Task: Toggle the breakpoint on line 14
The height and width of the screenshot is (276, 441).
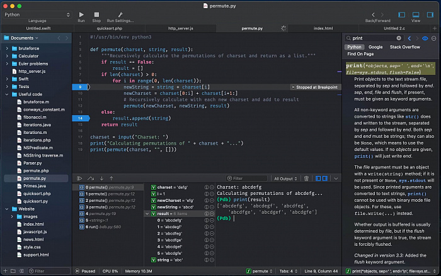Action: point(81,118)
